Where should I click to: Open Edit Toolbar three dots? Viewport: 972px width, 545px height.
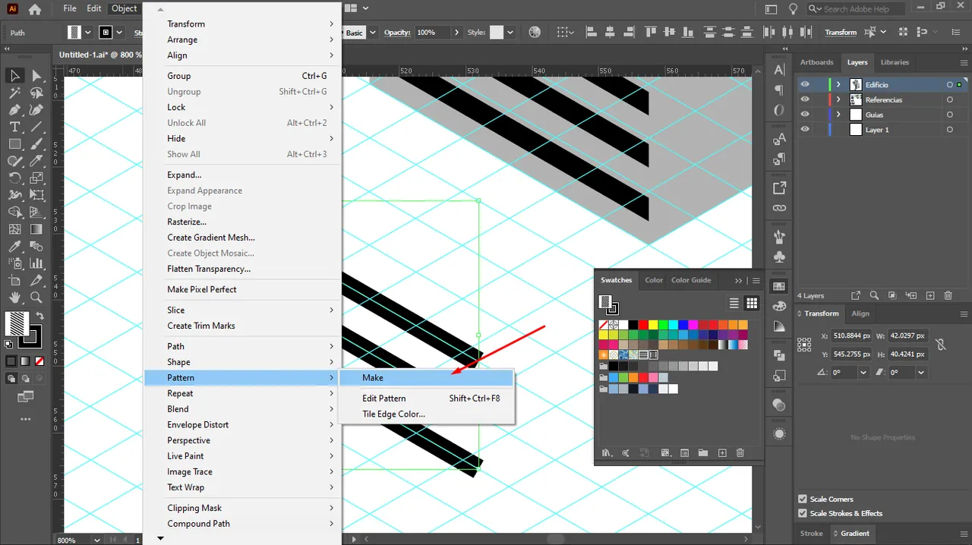tap(25, 419)
